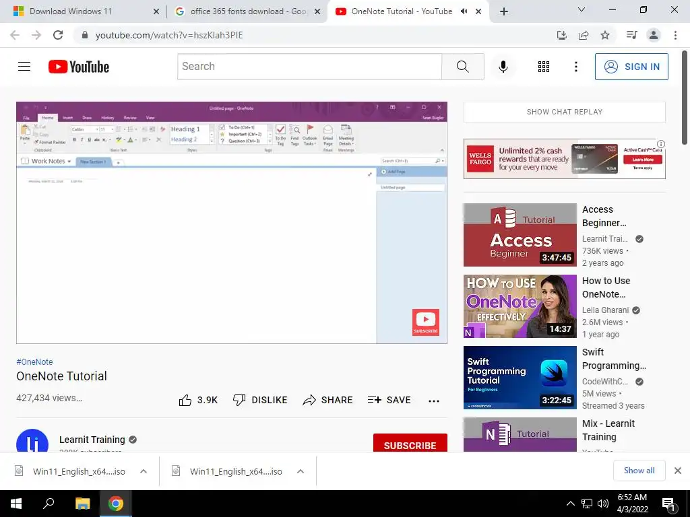Reload the page with refresh icon
This screenshot has width=690, height=517.
(x=58, y=35)
